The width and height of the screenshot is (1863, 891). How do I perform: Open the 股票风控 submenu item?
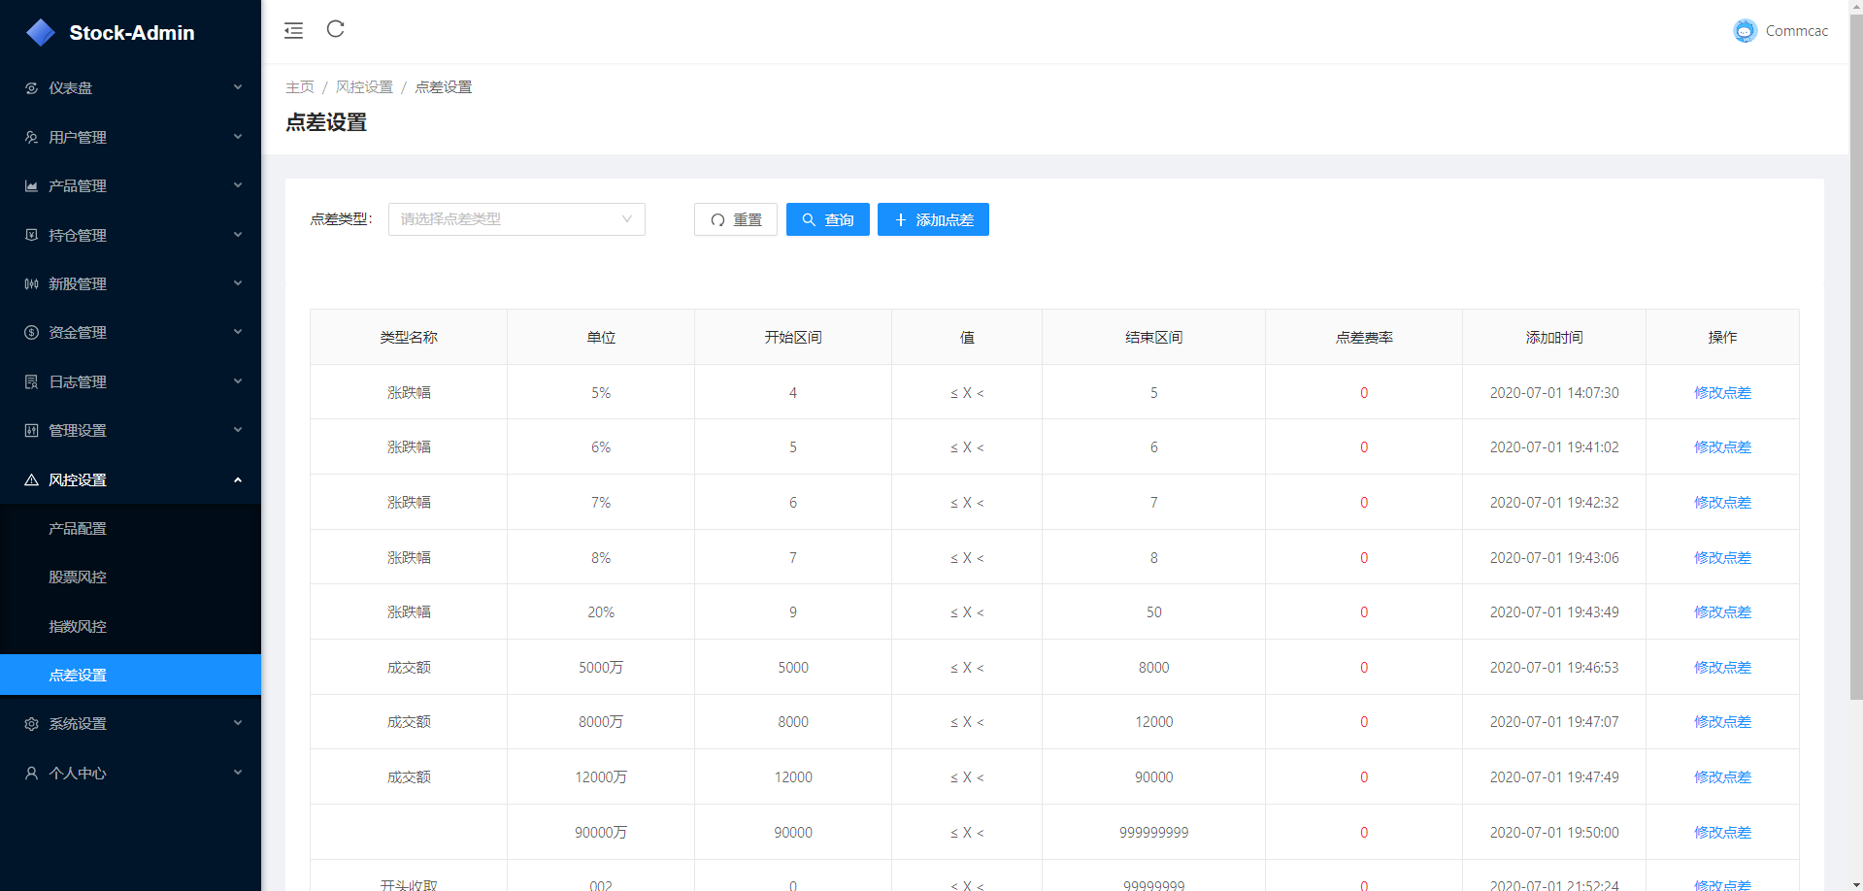[78, 577]
